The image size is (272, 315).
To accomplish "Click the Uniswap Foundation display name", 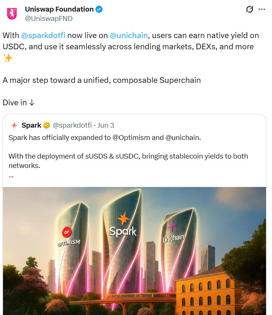I will click(59, 9).
